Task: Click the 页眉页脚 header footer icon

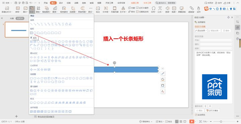Action: pos(114,8)
